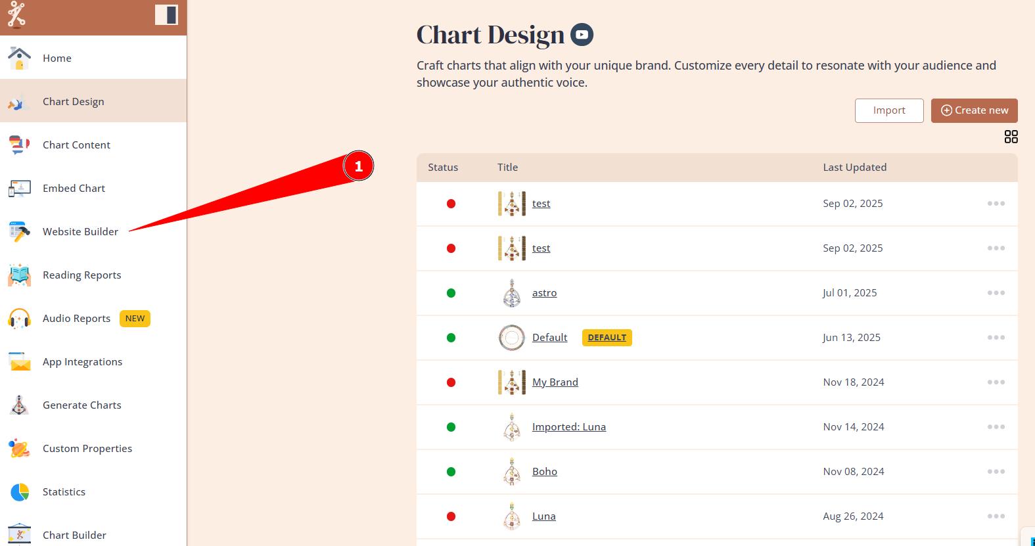Click the green status dot for astro

pyautogui.click(x=451, y=293)
